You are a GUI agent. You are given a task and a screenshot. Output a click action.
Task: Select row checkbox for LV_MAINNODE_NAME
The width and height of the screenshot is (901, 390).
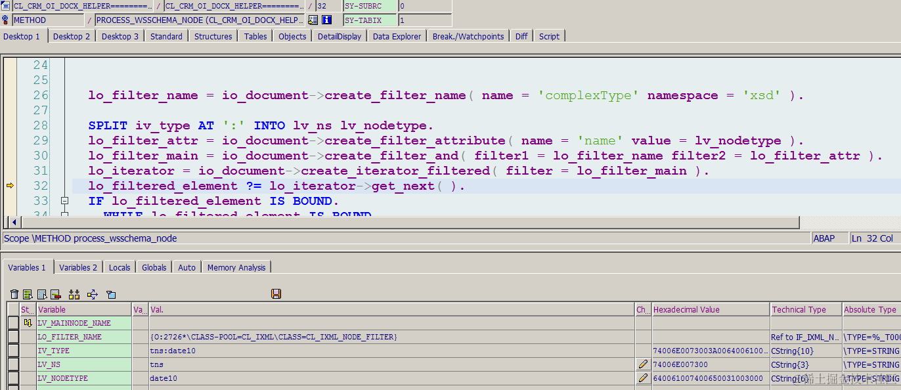click(13, 323)
